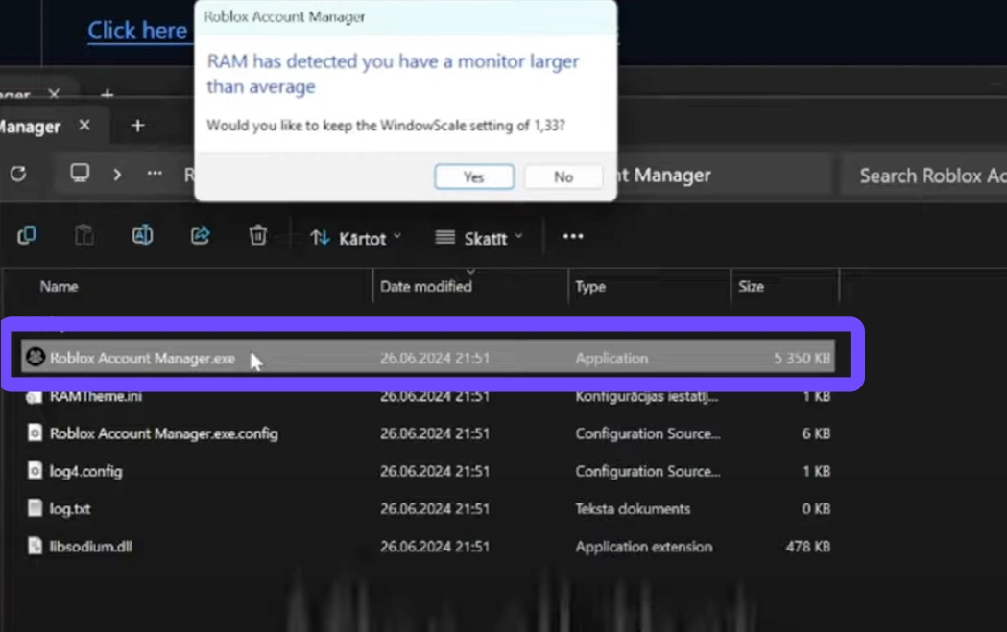This screenshot has width=1007, height=632.
Task: Click the Search Roblox Account Manager field
Action: pyautogui.click(x=924, y=176)
